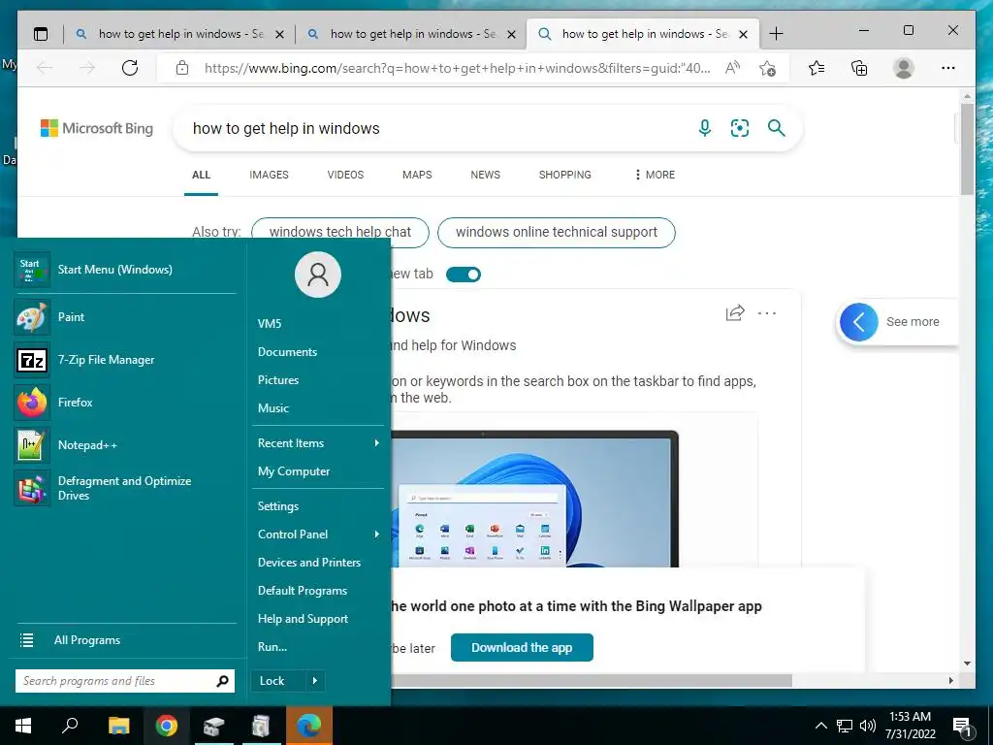
Task: Try 'windows tech help chat' suggestion
Action: pyautogui.click(x=340, y=232)
